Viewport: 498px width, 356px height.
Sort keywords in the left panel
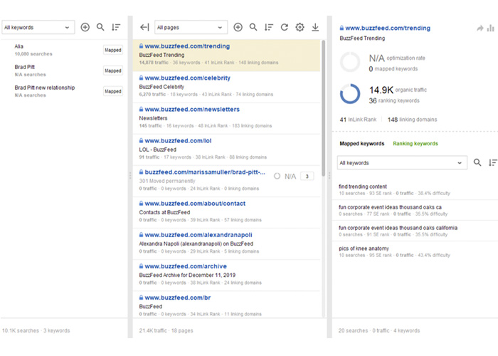116,27
